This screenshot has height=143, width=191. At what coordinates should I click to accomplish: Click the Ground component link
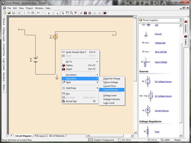158,34
